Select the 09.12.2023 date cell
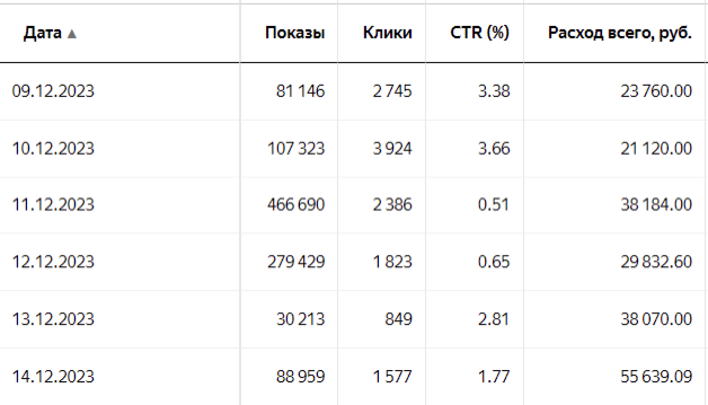The image size is (708, 405). click(53, 91)
